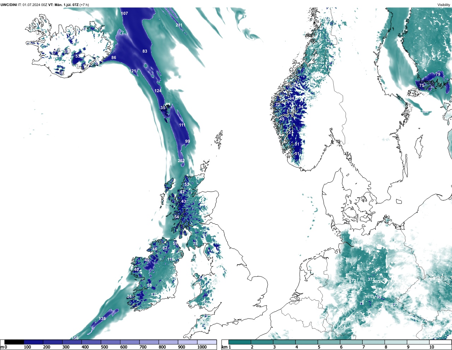Viewport: 452px width, 350px height.
Task: Pick the 9–10 km palest legend swatch
Action: [x=418, y=342]
